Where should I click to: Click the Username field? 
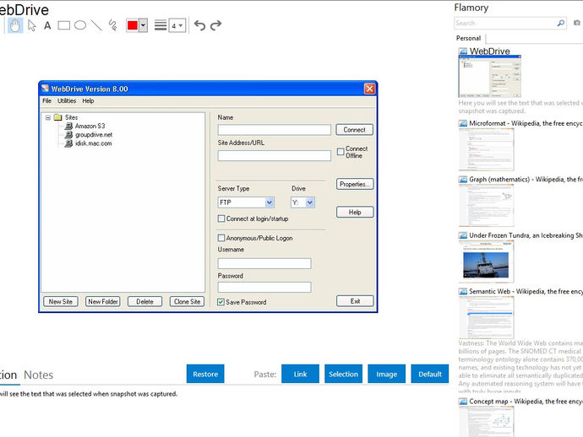point(264,263)
